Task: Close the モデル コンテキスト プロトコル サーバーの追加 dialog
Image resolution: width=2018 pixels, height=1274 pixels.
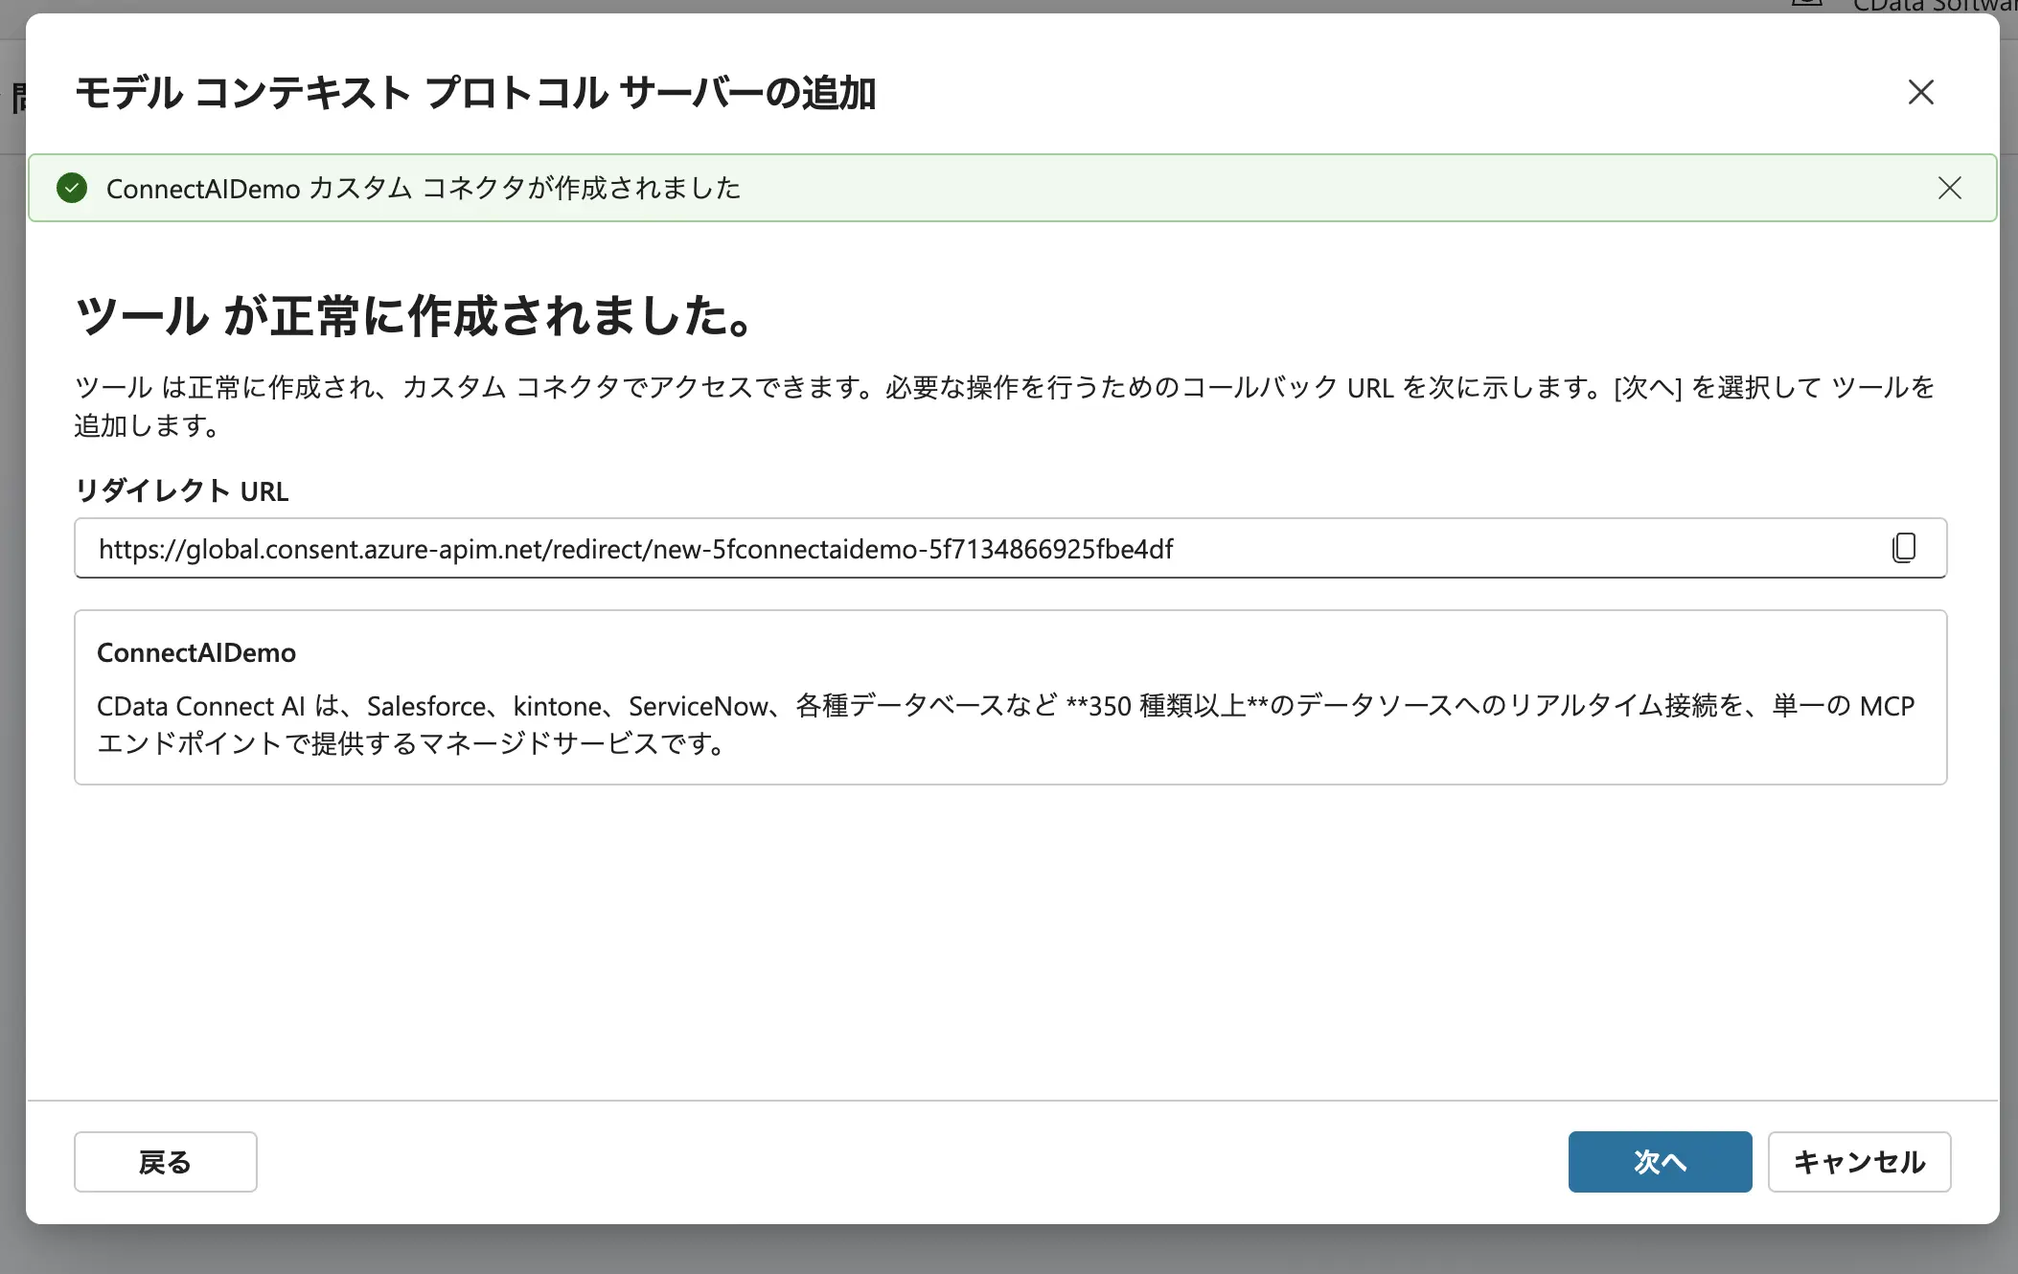Action: click(x=1920, y=92)
